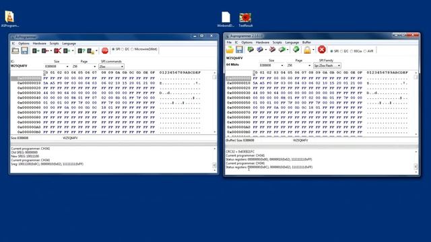Open File menu in right window
This screenshot has width=431, height=242.
pyautogui.click(x=229, y=42)
